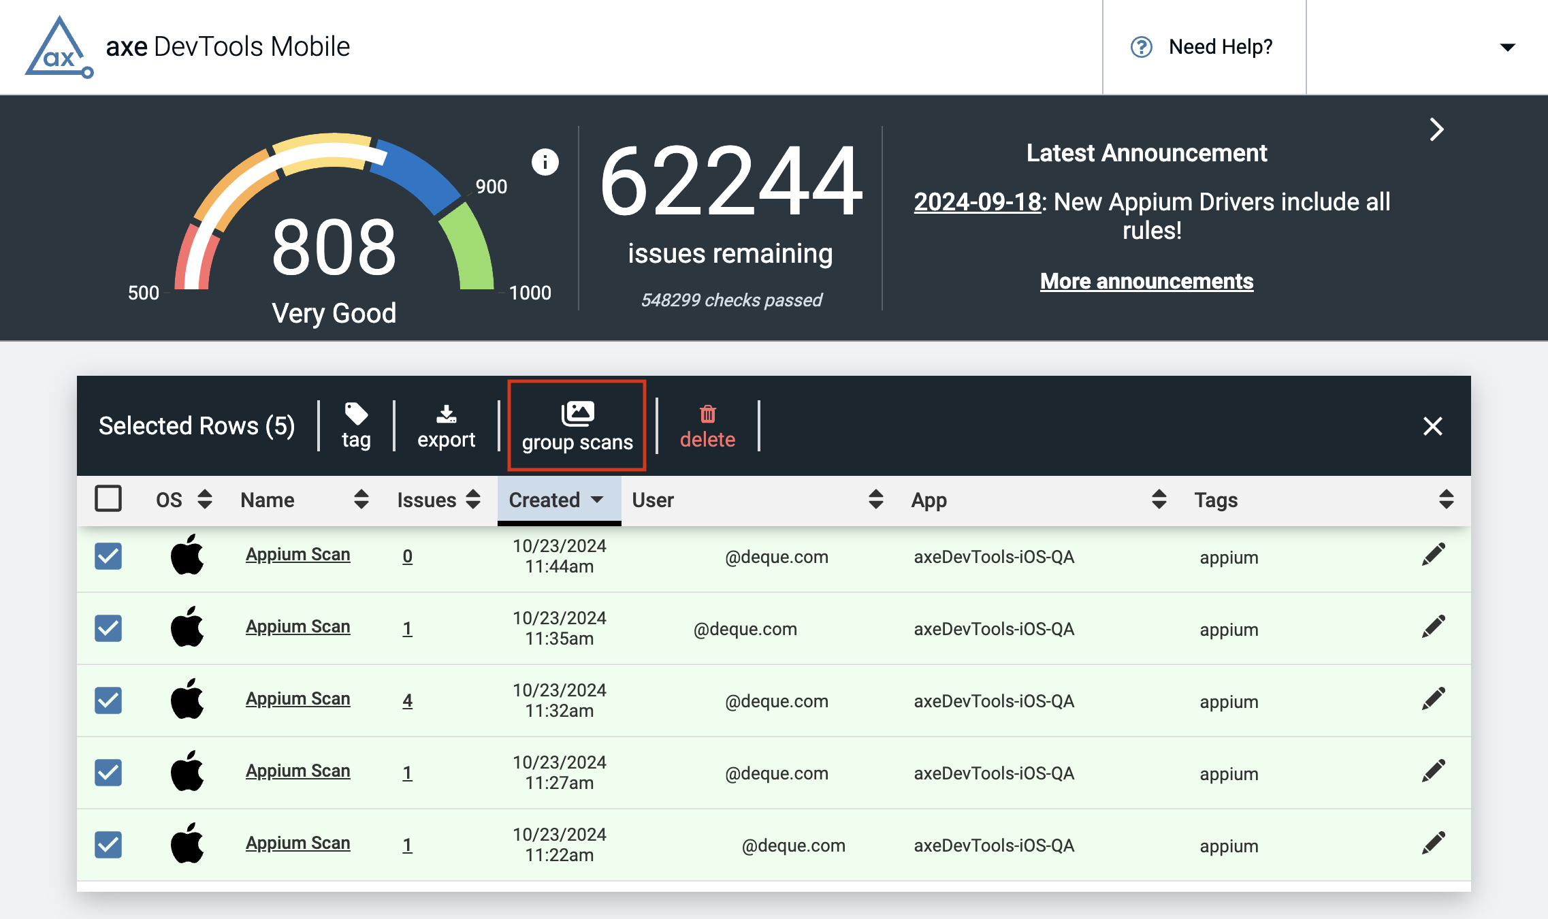This screenshot has width=1548, height=919.
Task: Uncheck the 11:35am Appium Scan row
Action: [108, 628]
